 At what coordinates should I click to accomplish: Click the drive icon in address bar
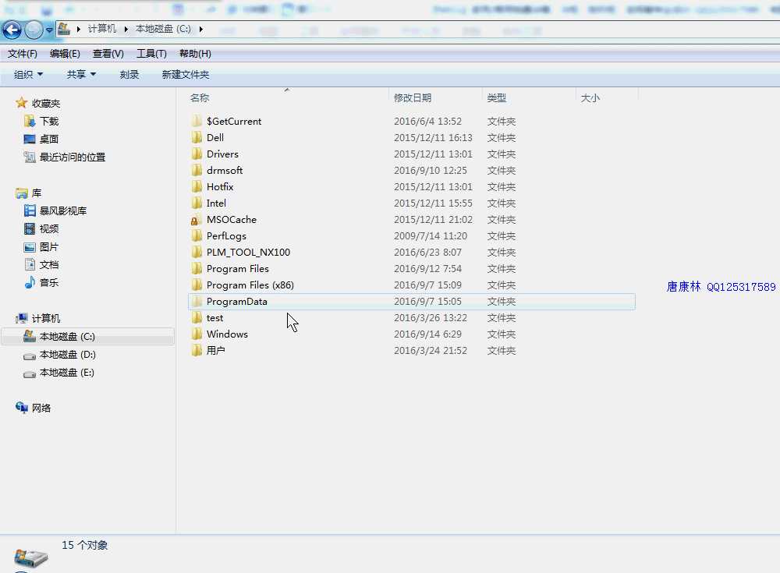point(64,29)
